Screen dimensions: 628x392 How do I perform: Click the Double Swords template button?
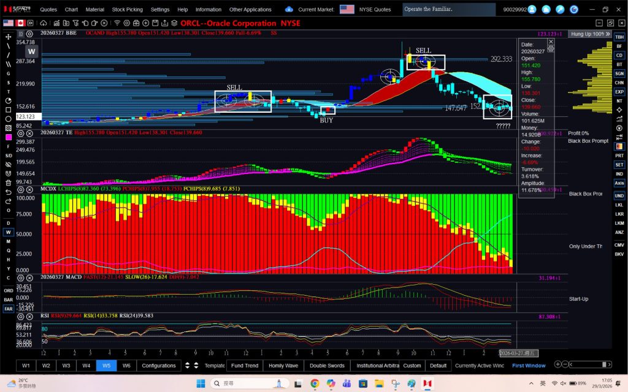click(327, 366)
